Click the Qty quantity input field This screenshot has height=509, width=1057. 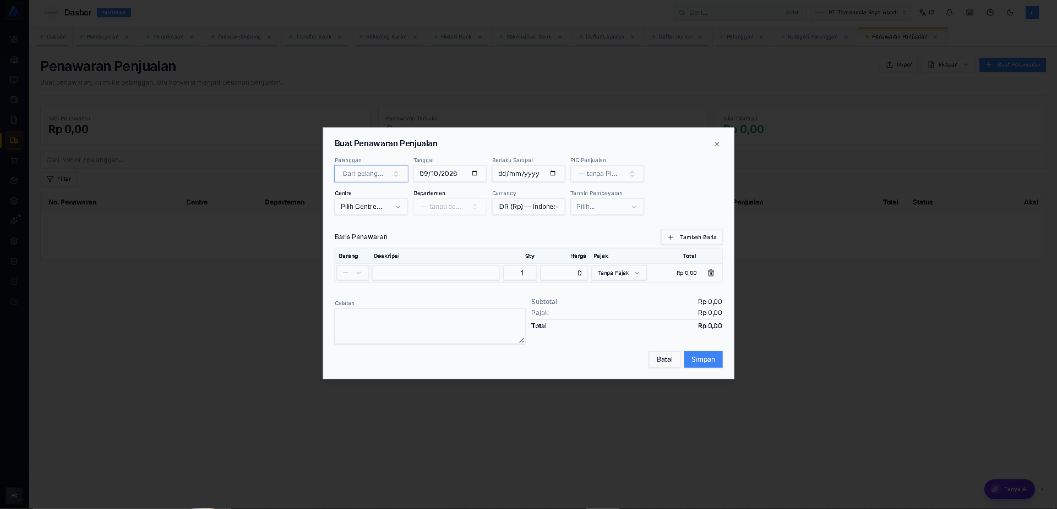520,273
